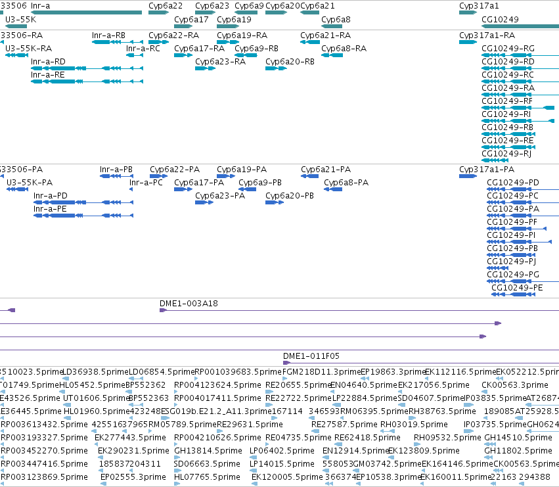Select the CG10249-PD protein model

pyautogui.click(x=523, y=189)
